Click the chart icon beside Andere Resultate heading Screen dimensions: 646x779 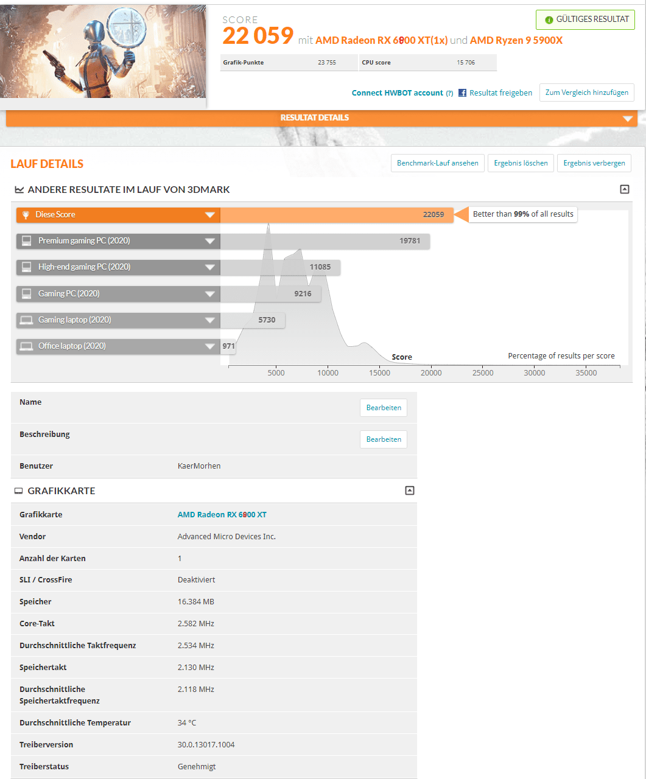pyautogui.click(x=19, y=190)
